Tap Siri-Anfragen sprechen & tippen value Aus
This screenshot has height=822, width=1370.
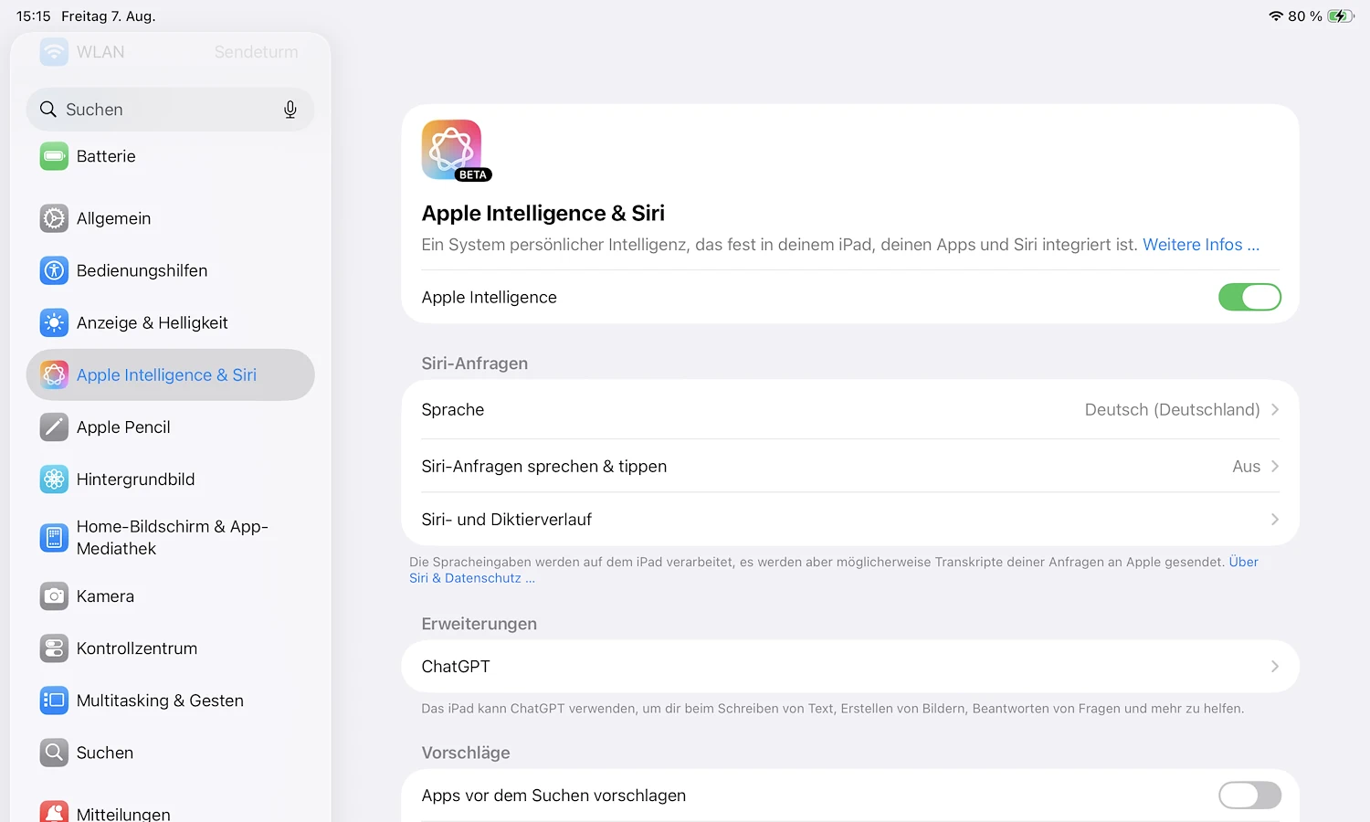[1246, 467]
